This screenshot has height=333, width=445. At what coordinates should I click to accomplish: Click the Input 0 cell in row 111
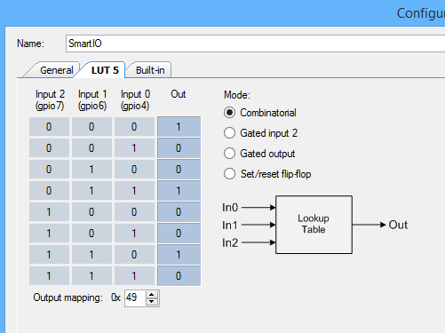point(134,276)
